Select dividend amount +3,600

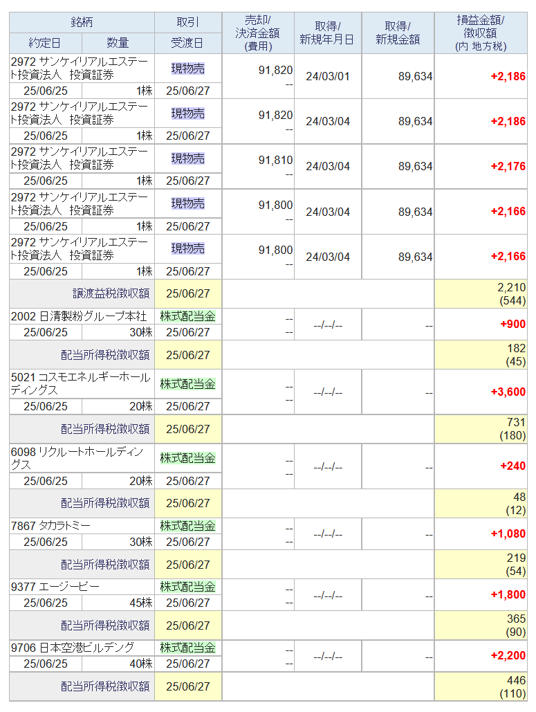[x=508, y=392]
